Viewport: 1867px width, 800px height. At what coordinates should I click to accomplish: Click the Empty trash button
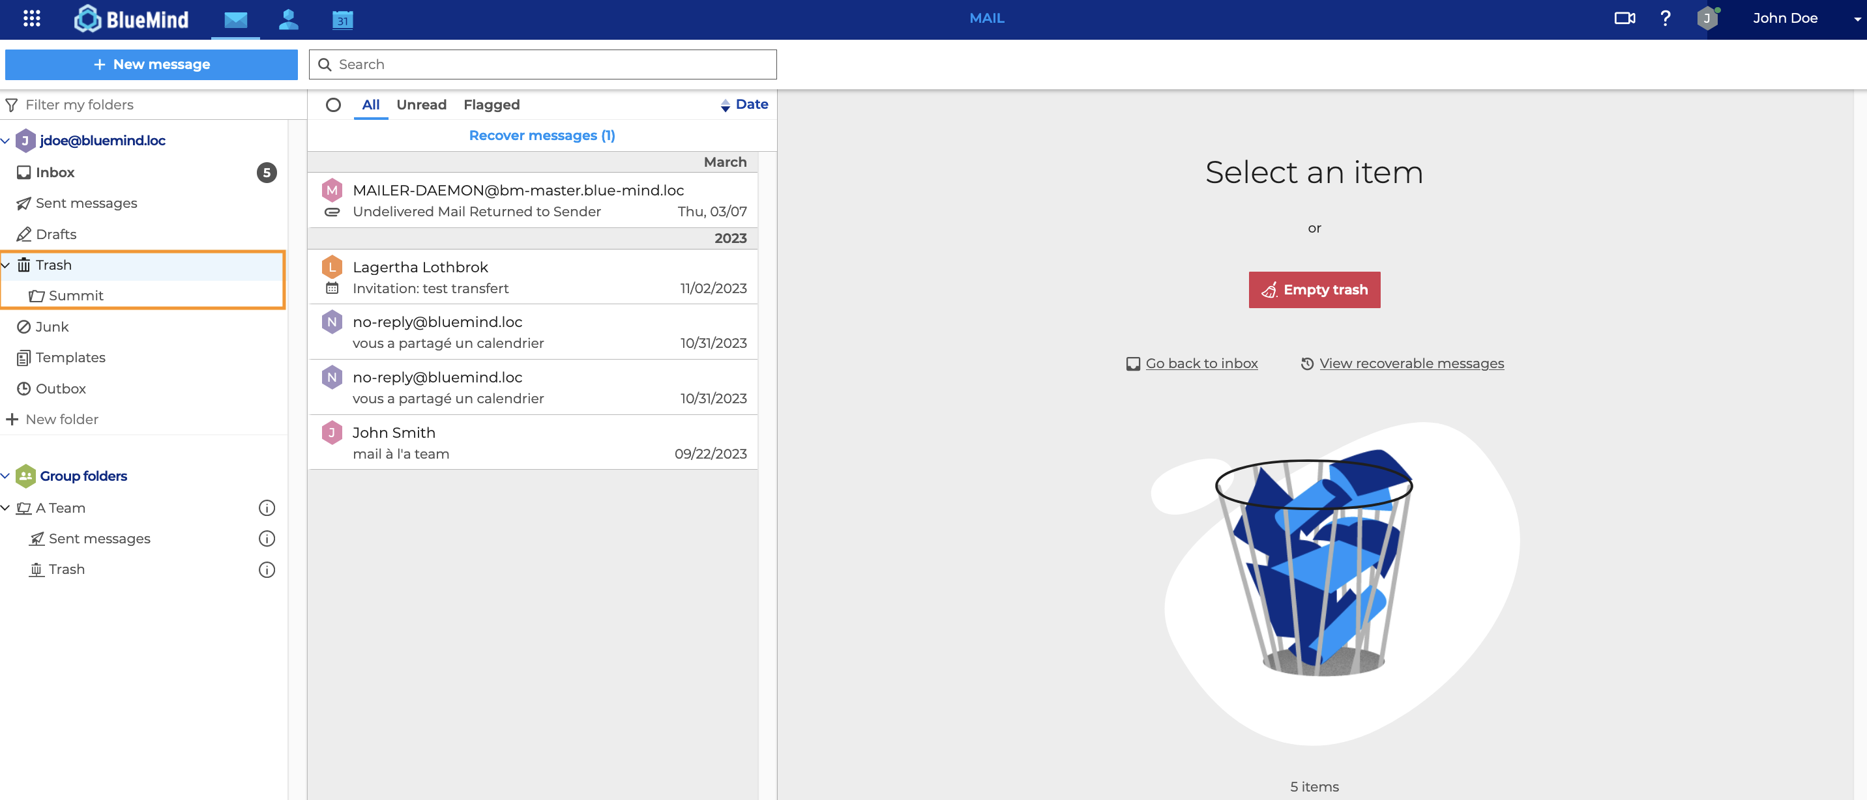click(x=1314, y=290)
